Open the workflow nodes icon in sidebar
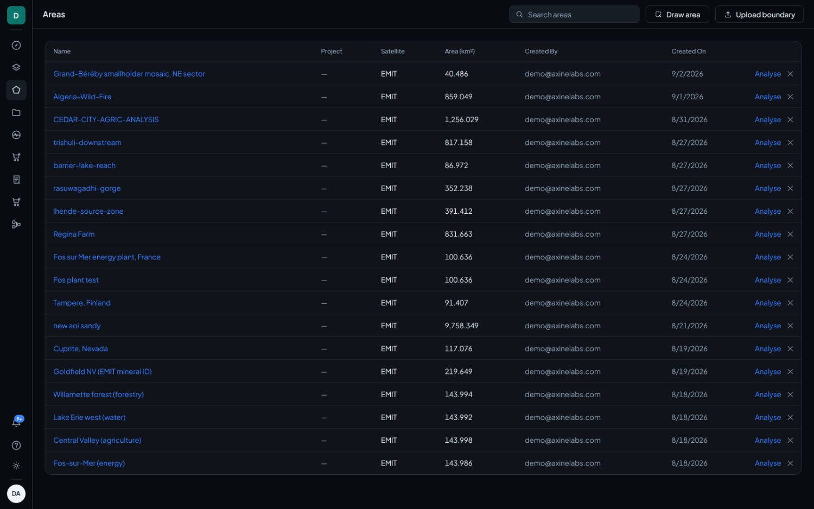 [x=16, y=224]
